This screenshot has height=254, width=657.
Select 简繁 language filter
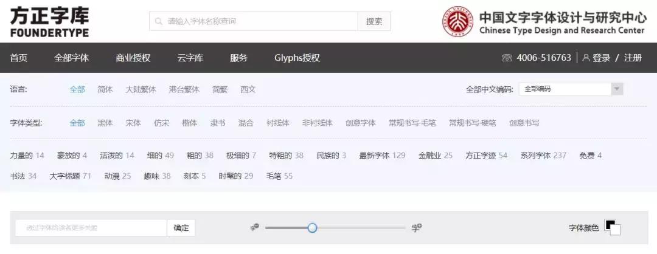[220, 89]
